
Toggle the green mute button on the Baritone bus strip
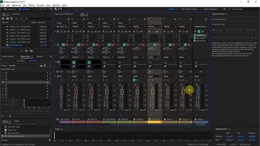click(x=134, y=80)
